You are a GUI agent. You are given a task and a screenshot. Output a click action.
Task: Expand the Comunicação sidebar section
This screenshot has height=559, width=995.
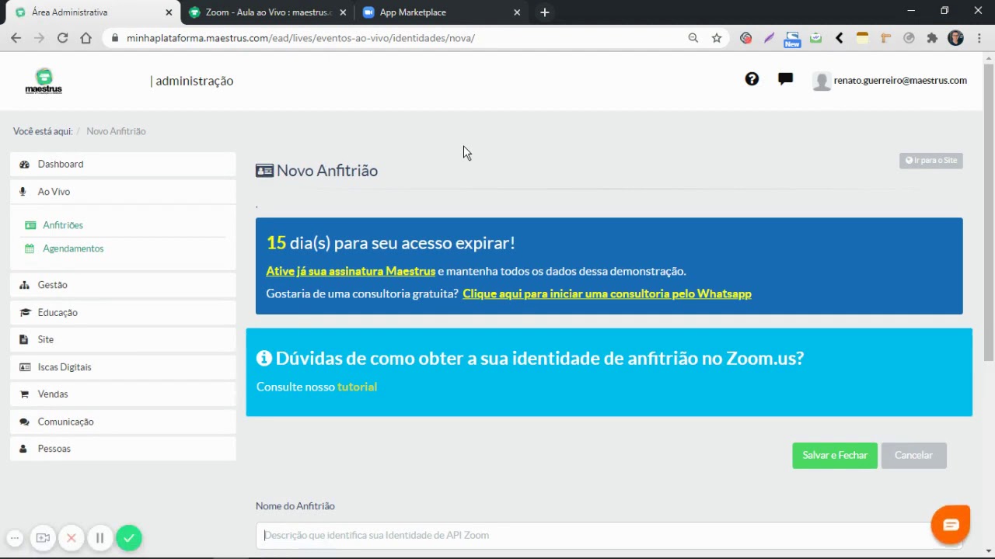pyautogui.click(x=123, y=422)
